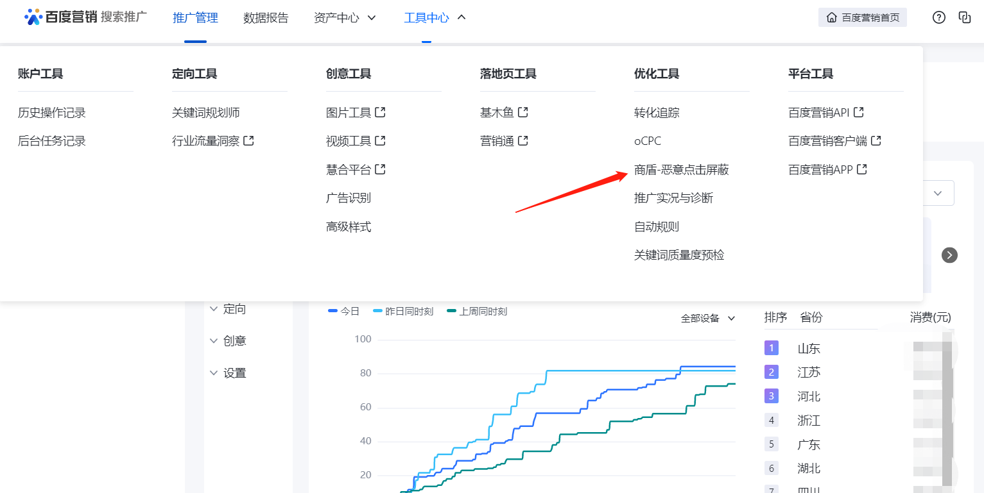Toggle the 昨日同时刻 legend series
984x493 pixels.
click(x=403, y=312)
